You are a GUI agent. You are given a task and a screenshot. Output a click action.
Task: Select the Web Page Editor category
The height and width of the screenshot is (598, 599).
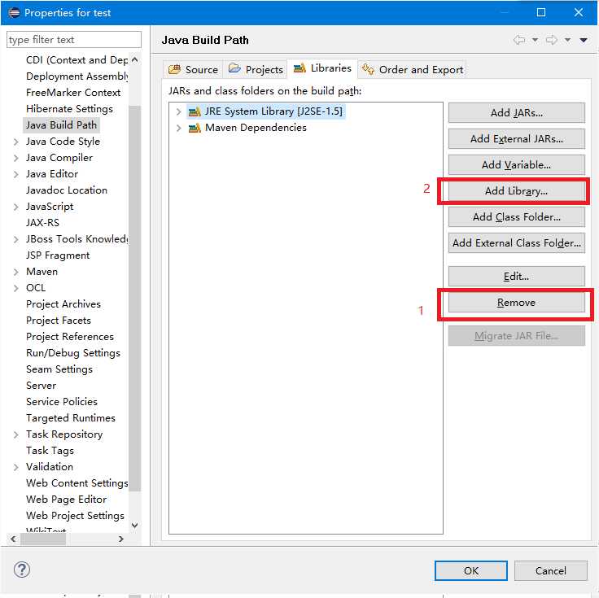[x=66, y=500]
